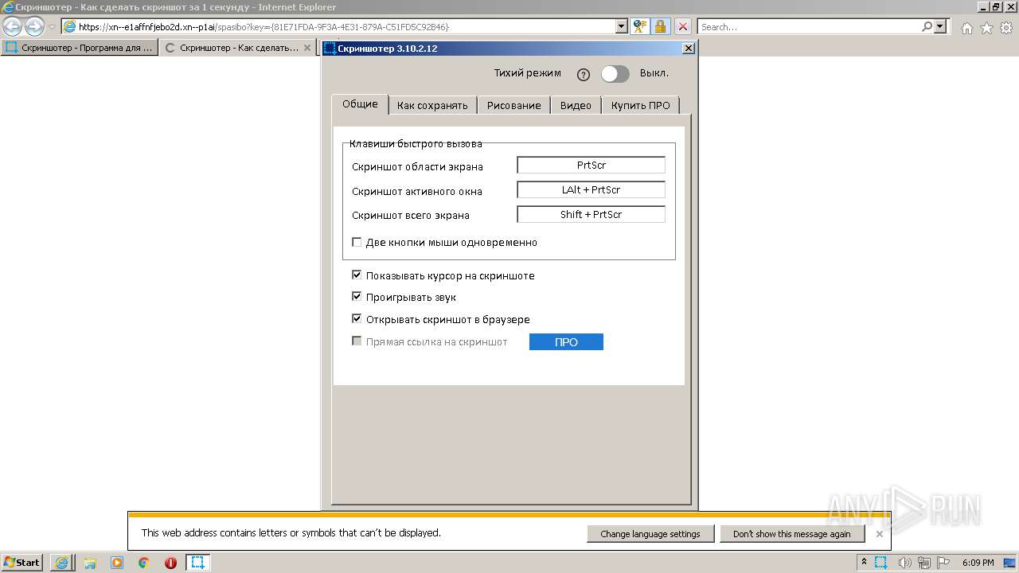The height and width of the screenshot is (573, 1019).
Task: Click the compatibility view icon in address bar
Action: (639, 27)
